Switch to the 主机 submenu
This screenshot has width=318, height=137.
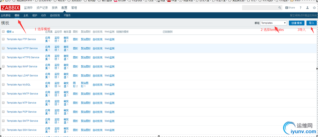pos(26,16)
